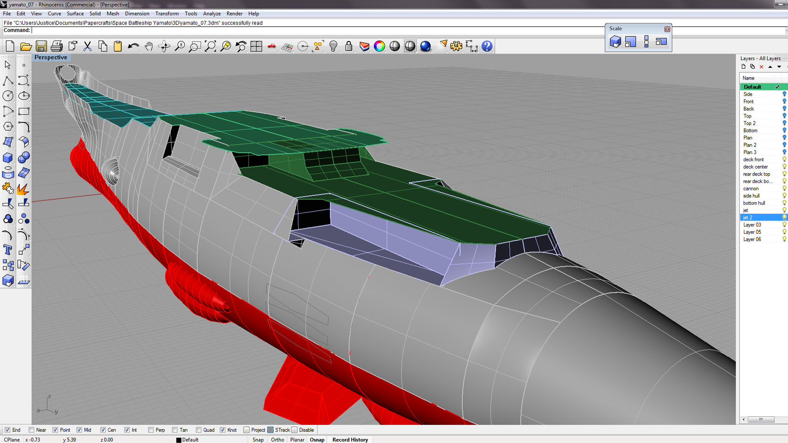Toggle visibility bulb of the deck front layer
This screenshot has height=443, width=788.
click(784, 160)
